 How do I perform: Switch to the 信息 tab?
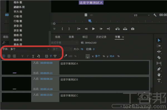coord(58,37)
